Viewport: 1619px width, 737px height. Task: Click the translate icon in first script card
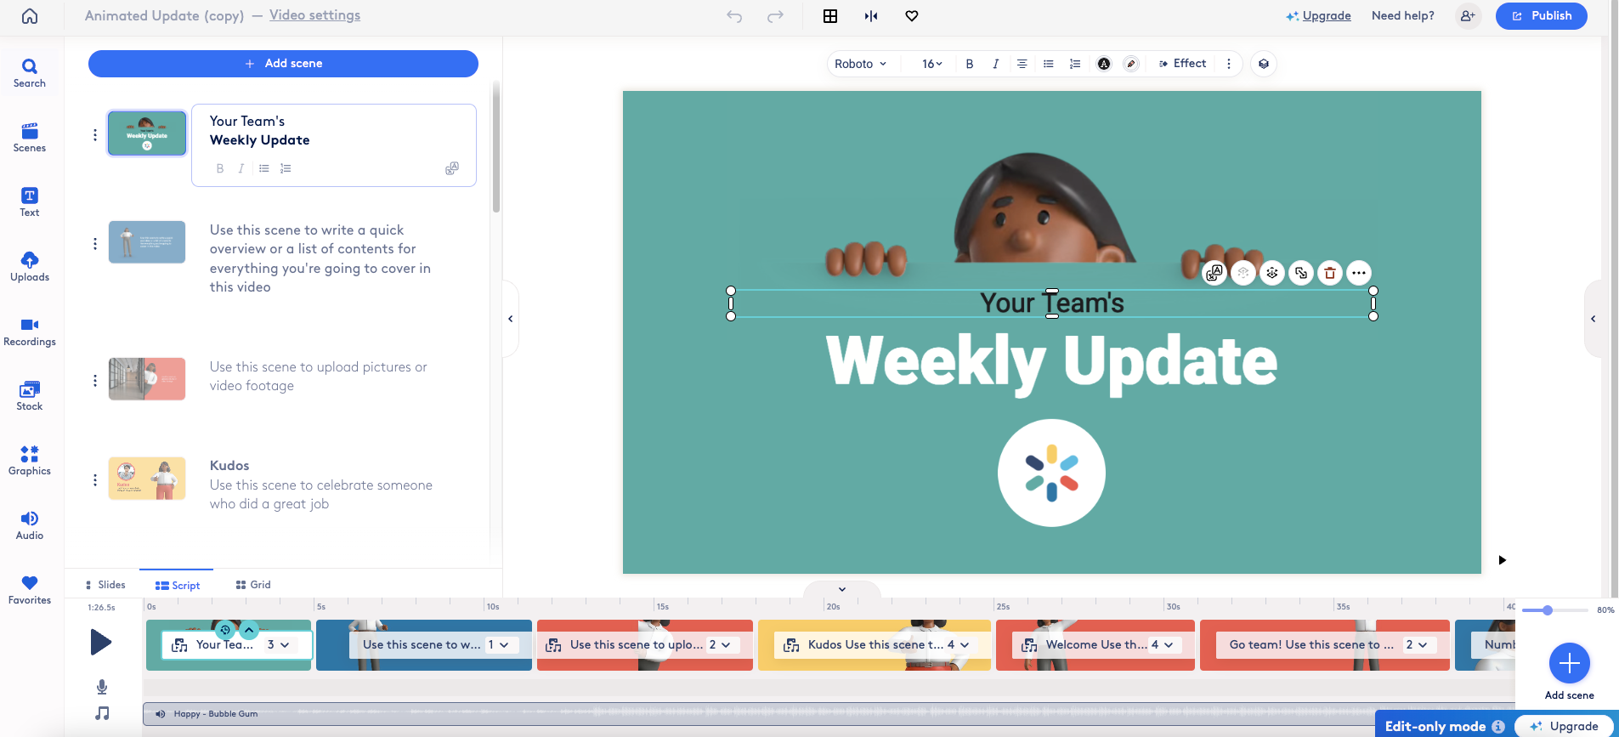452,168
